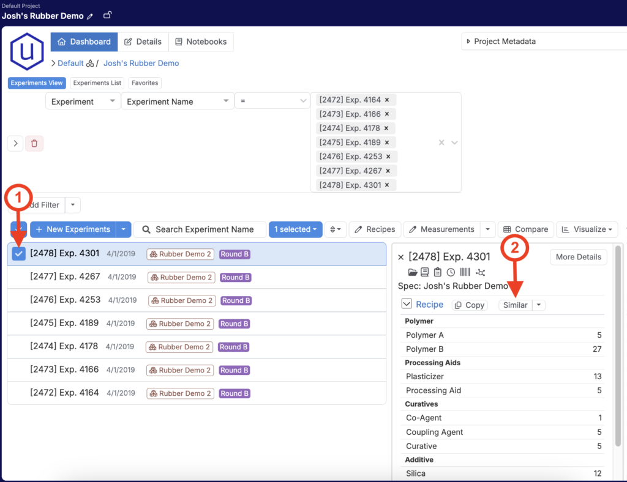
Task: Open the Add Filter dropdown arrow
Action: click(x=73, y=205)
